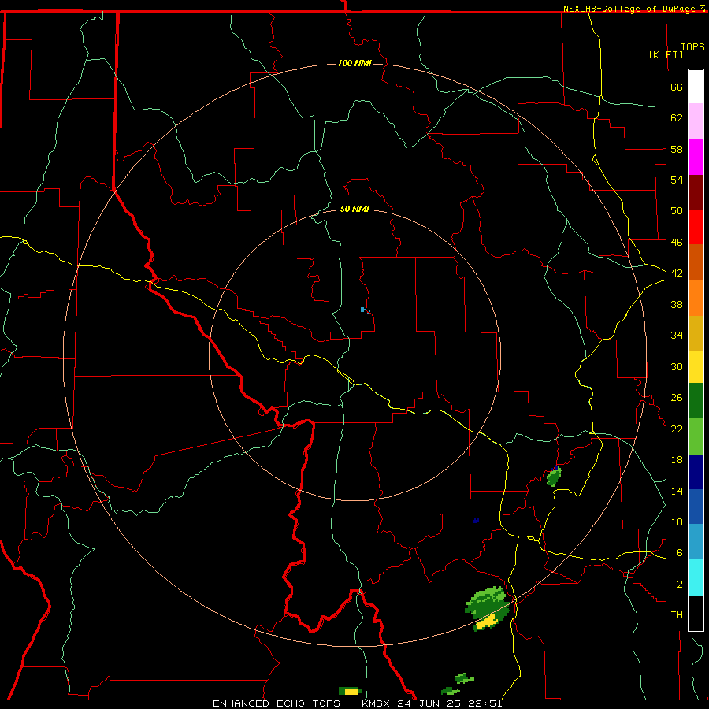Click the TH legend label
This screenshot has width=709, height=709.
677,615
